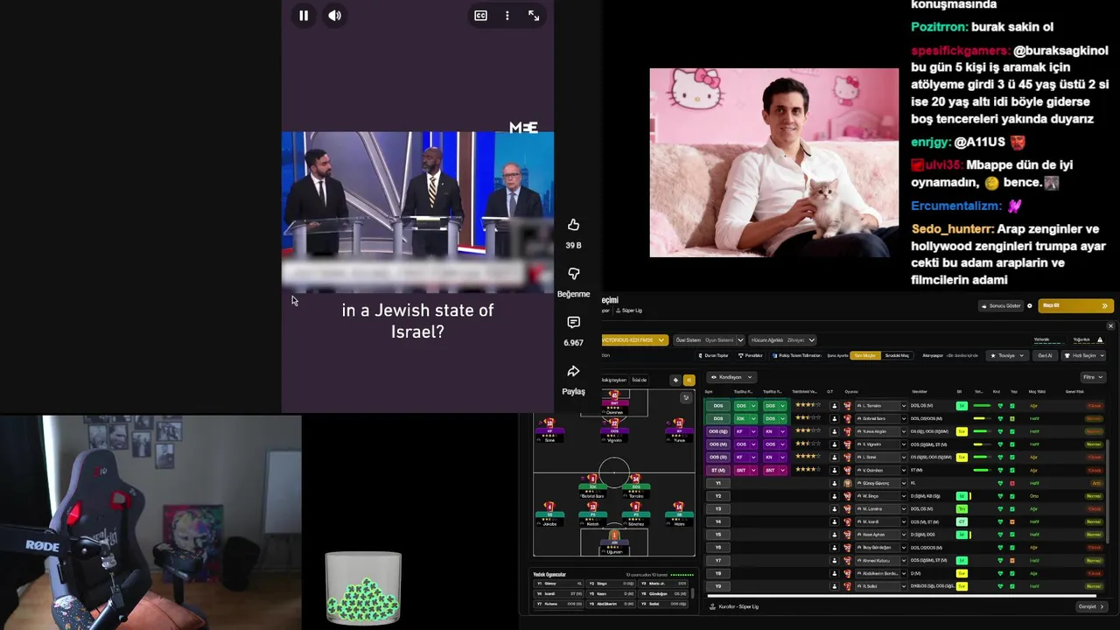The height and width of the screenshot is (630, 1120).
Task: Click the condition bar in L. Sané row
Action: pos(982,457)
